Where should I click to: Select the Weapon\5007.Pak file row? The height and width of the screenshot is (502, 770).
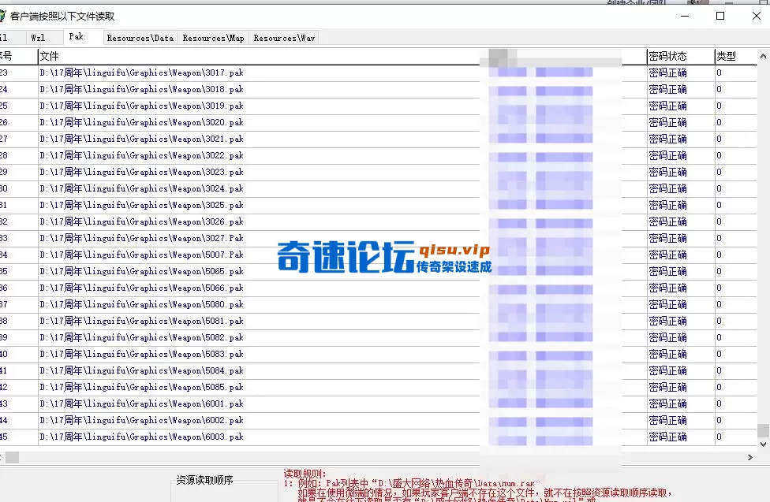(378, 255)
